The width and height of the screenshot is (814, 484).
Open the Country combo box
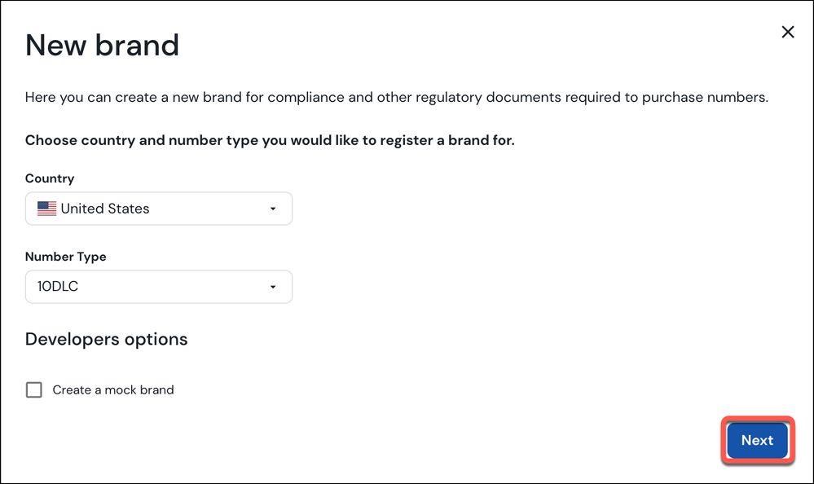click(159, 209)
